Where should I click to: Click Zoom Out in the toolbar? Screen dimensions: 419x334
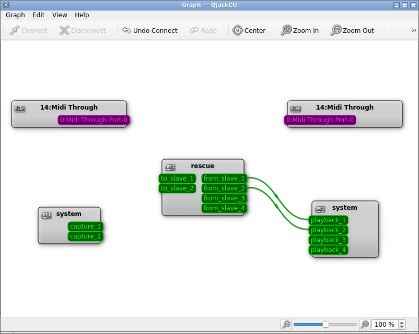point(352,30)
